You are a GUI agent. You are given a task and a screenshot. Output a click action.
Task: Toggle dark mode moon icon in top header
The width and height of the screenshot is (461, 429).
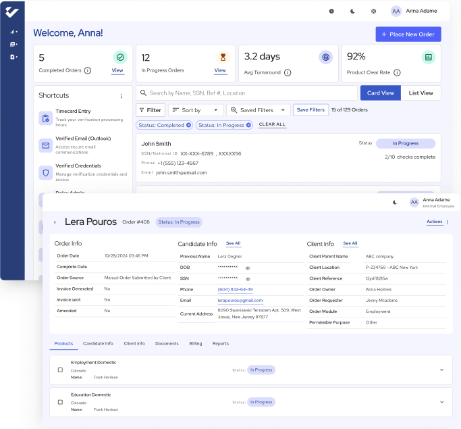tap(352, 11)
